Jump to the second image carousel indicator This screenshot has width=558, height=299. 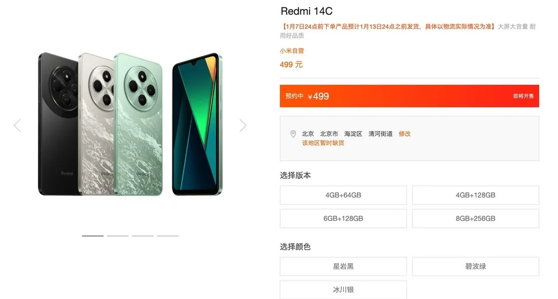point(118,236)
